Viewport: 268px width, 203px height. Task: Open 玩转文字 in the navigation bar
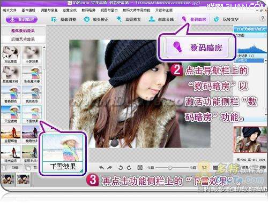click(227, 19)
